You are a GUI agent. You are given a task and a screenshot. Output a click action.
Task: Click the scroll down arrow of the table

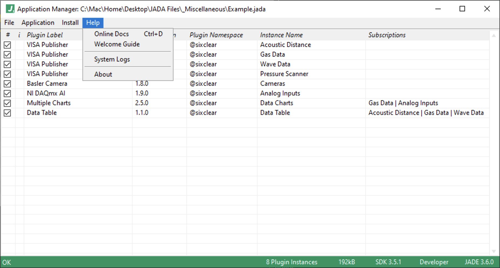494,251
